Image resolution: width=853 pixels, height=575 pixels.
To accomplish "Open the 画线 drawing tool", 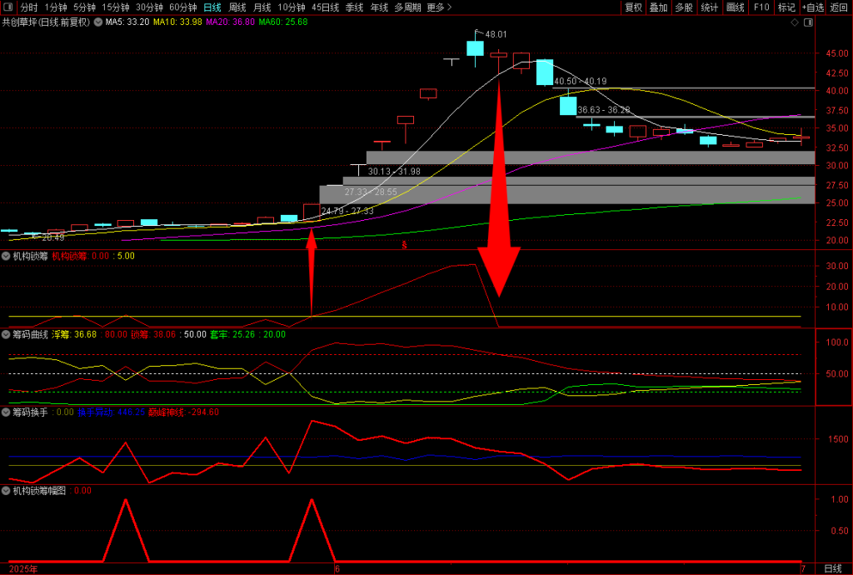I will tap(735, 7).
